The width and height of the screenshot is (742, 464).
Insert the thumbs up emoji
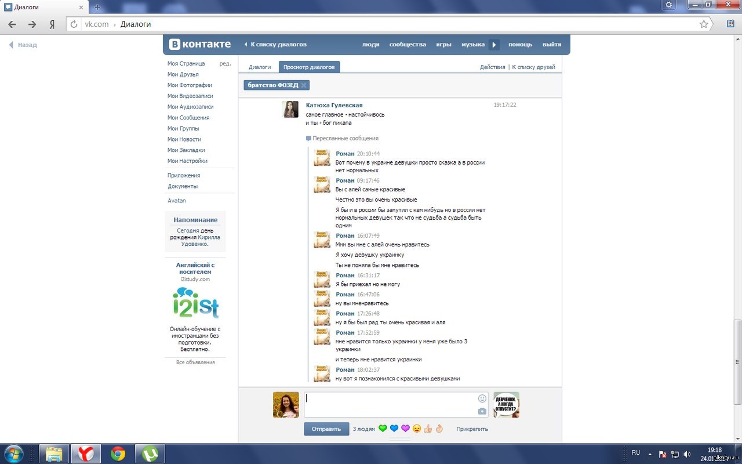pyautogui.click(x=428, y=429)
